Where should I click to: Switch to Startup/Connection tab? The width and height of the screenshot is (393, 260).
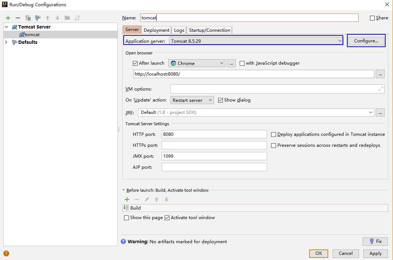(x=209, y=30)
